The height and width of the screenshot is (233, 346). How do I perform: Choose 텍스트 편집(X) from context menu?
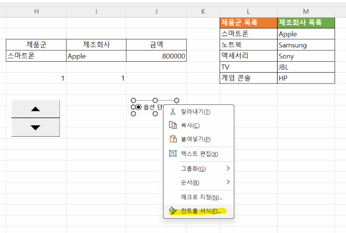pos(199,153)
